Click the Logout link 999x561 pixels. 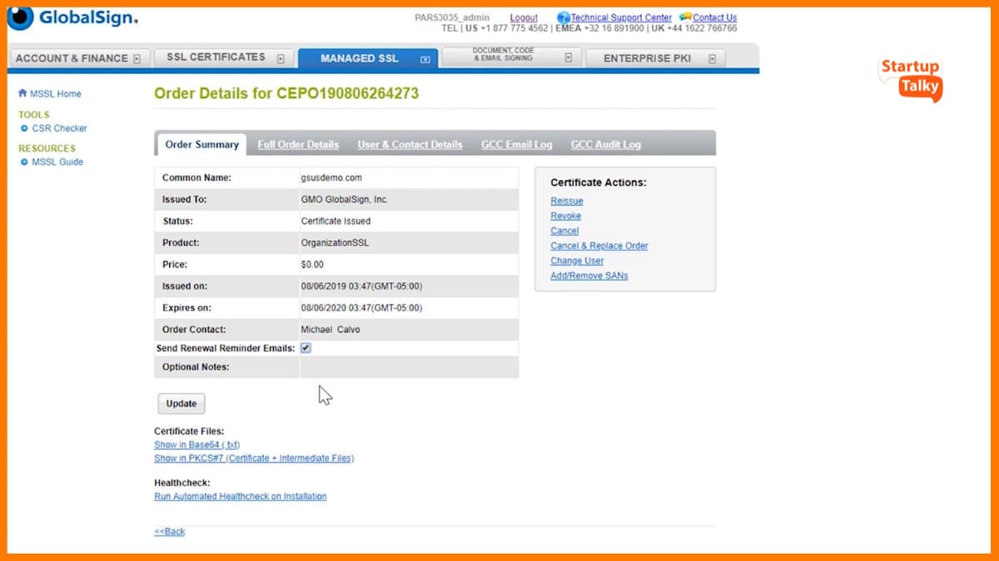click(x=524, y=17)
